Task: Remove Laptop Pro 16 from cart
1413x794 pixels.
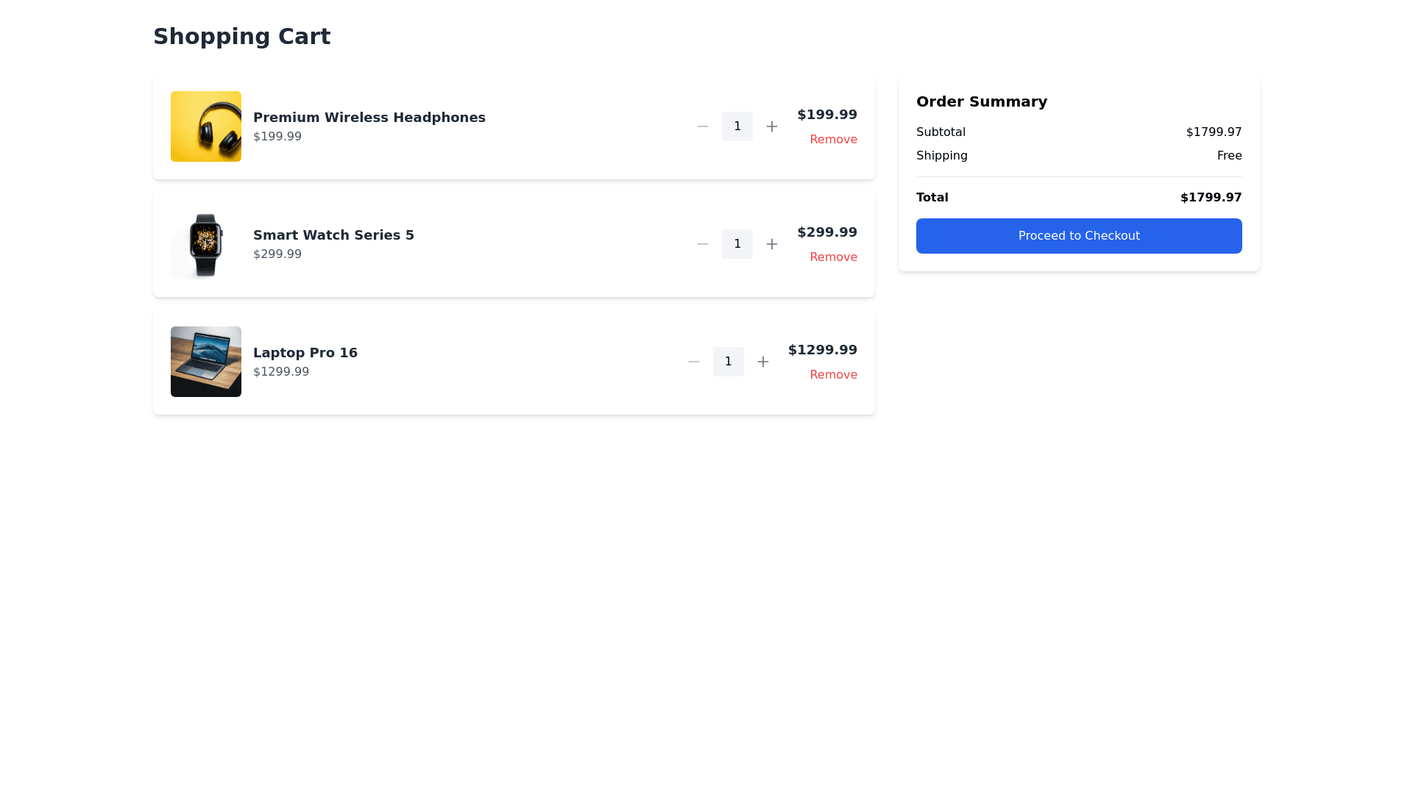Action: click(x=833, y=375)
